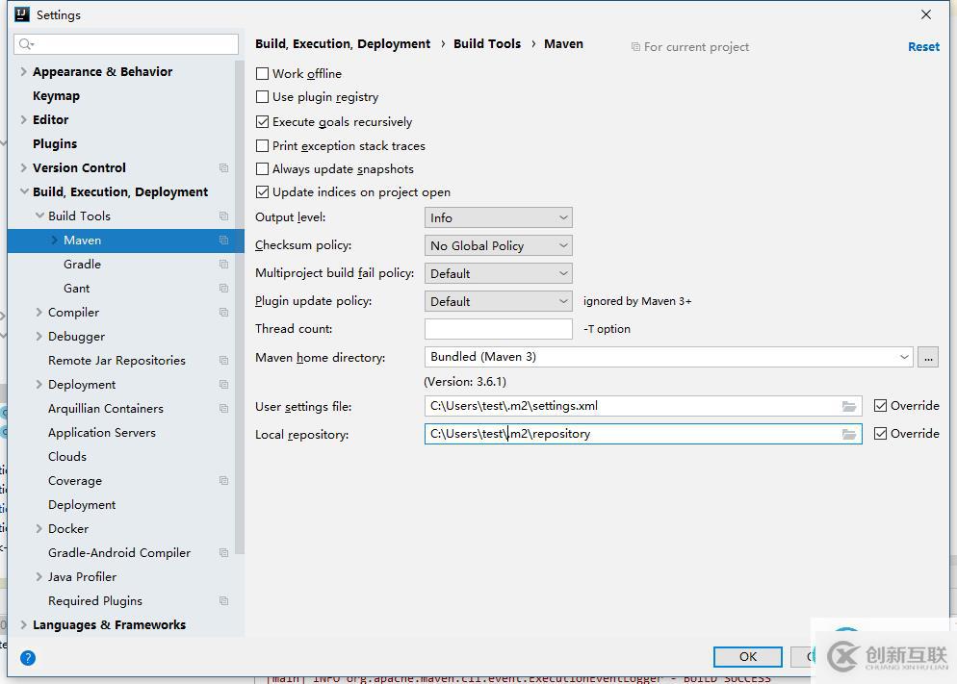Image resolution: width=957 pixels, height=684 pixels.
Task: Open Application Servers settings
Action: tap(102, 433)
